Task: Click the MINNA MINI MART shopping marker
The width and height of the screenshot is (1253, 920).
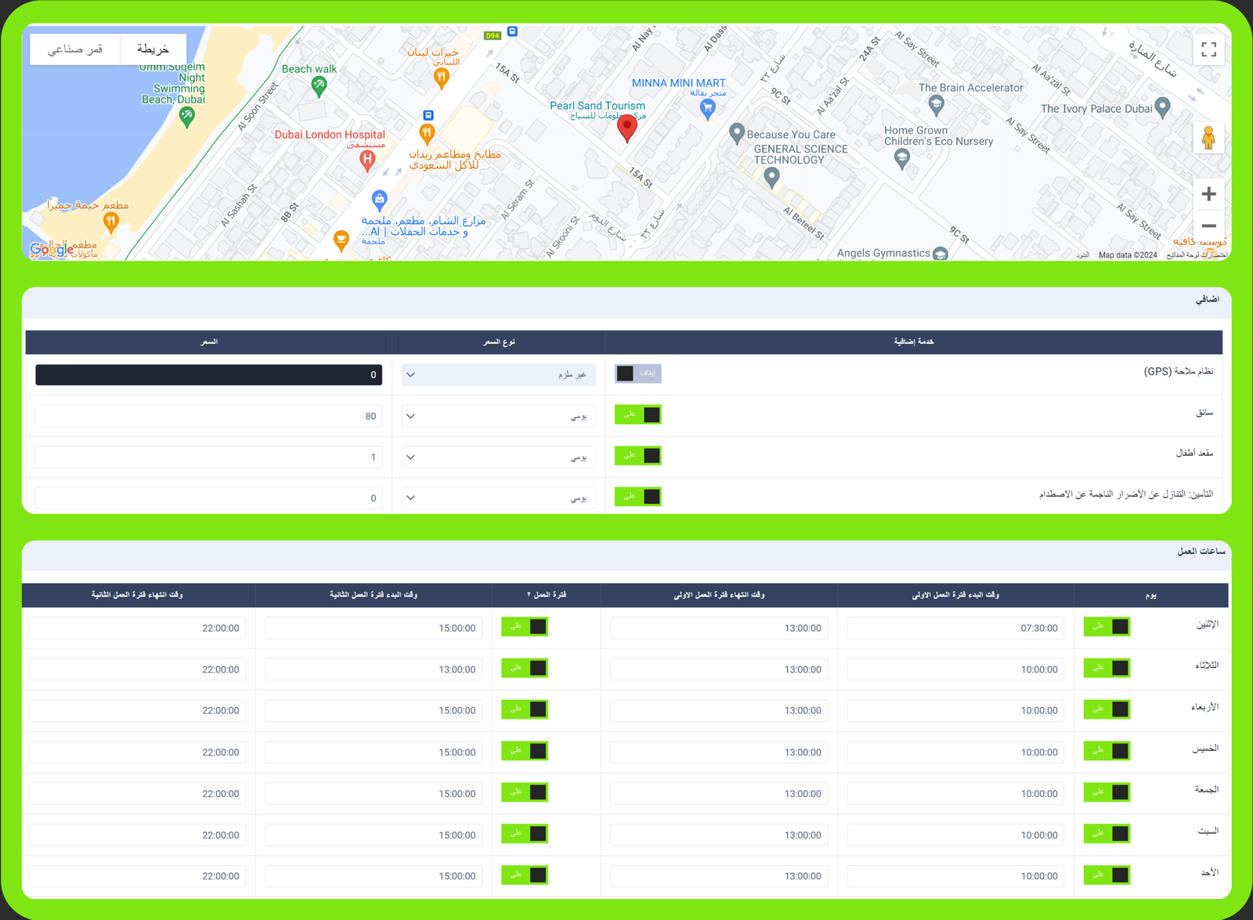Action: (x=707, y=109)
